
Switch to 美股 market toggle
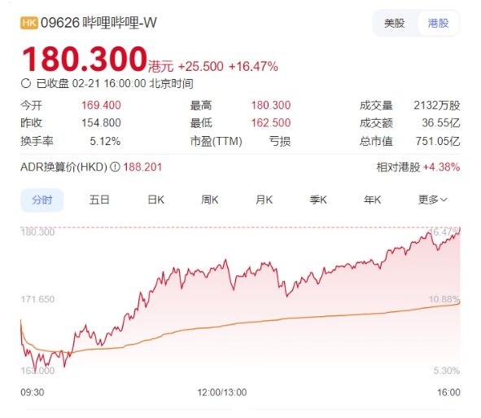[395, 24]
